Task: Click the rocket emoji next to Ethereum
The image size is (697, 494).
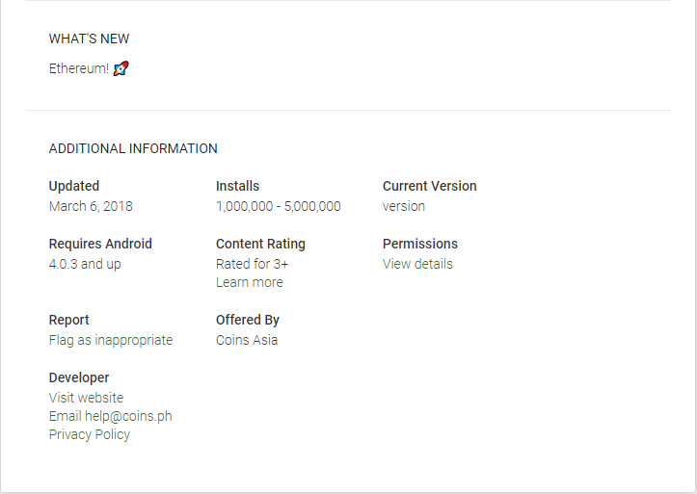Action: pyautogui.click(x=121, y=68)
